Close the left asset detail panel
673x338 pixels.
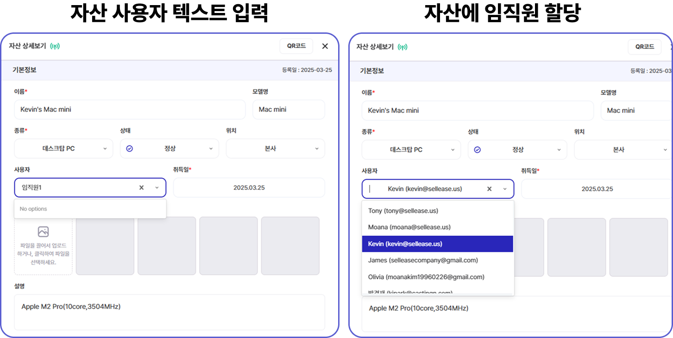[325, 46]
